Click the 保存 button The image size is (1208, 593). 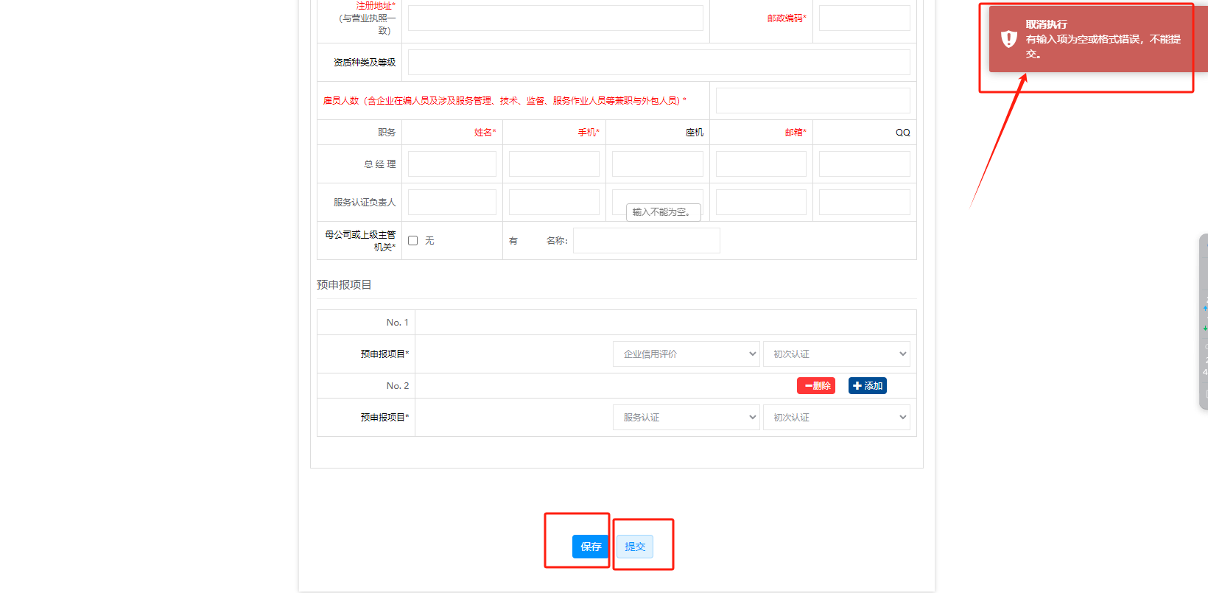tap(591, 547)
